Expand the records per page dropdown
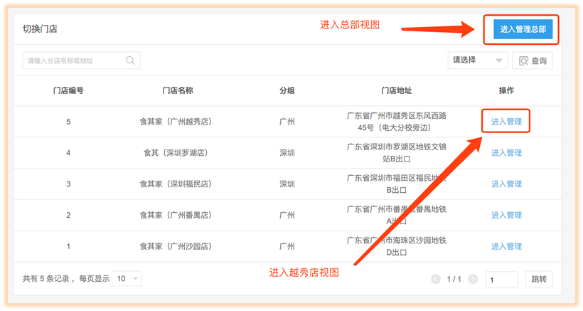 pyautogui.click(x=127, y=279)
